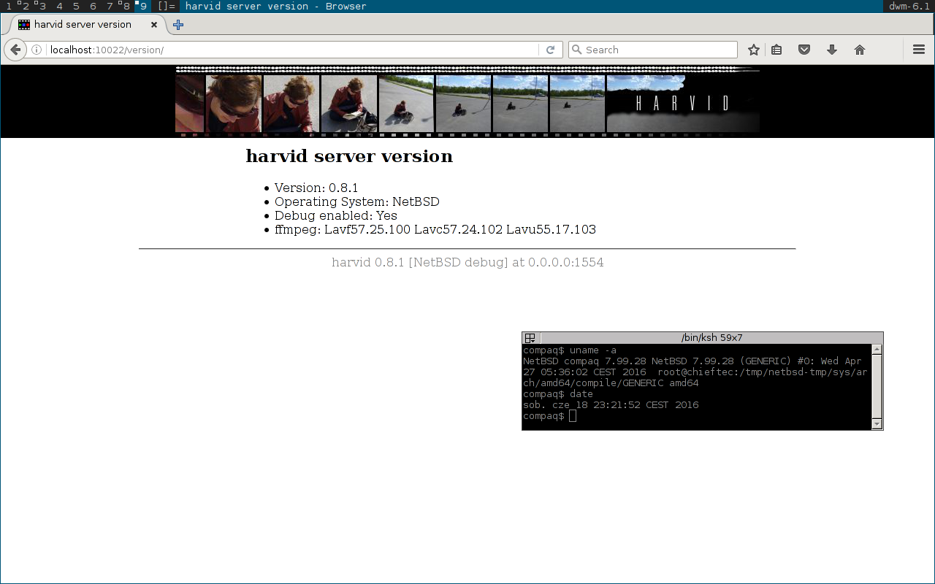Open a new tab with plus icon
The height and width of the screenshot is (584, 935).
pos(178,24)
